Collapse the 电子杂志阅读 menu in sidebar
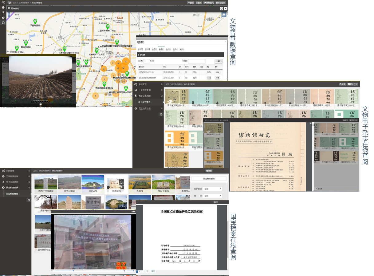The width and height of the screenshot is (374, 276). pos(161,96)
